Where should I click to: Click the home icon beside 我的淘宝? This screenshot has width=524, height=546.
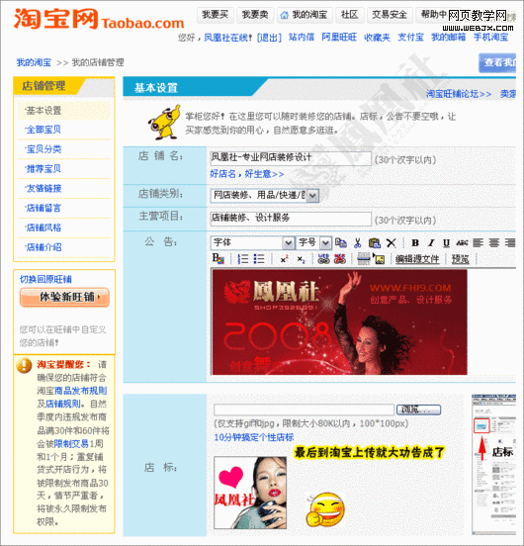pos(285,15)
